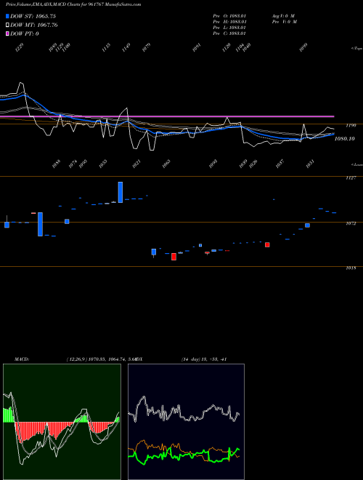
Task: Click the 'Pre V: 0 M' volume text
Action: [x=285, y=22]
